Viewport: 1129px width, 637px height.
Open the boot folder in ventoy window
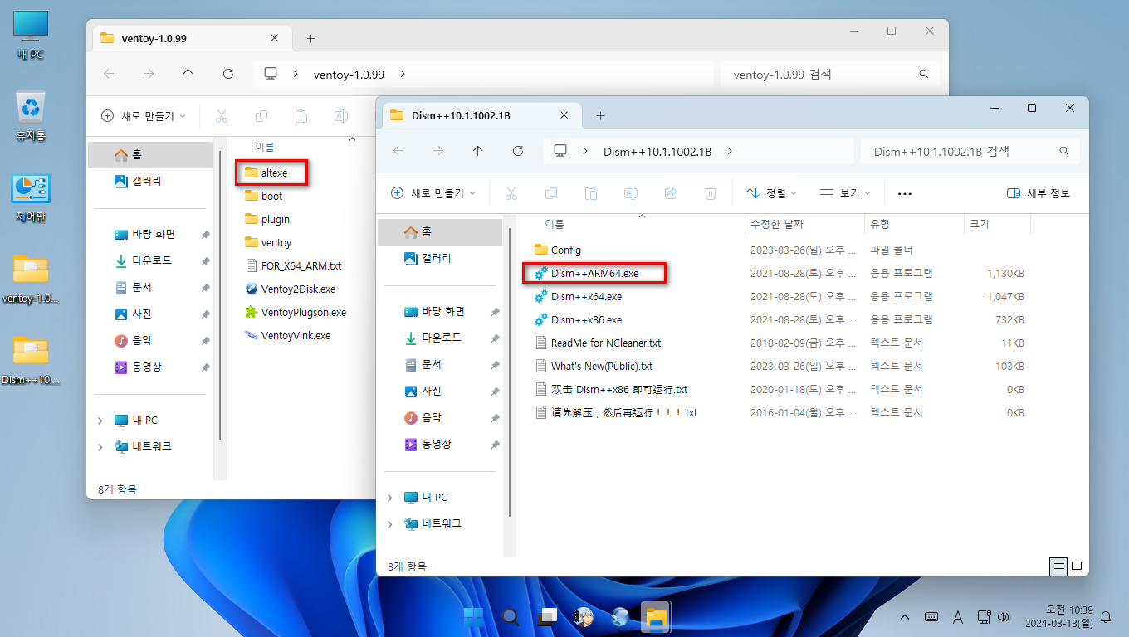[x=264, y=197]
